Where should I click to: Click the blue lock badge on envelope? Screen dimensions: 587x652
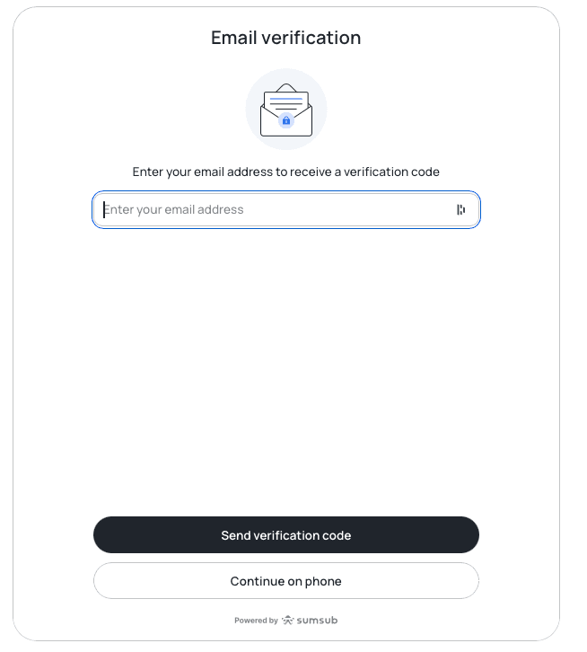286,120
